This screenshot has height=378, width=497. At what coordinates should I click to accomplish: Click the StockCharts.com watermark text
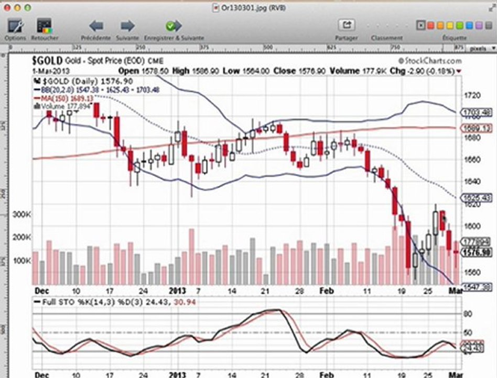(430, 60)
